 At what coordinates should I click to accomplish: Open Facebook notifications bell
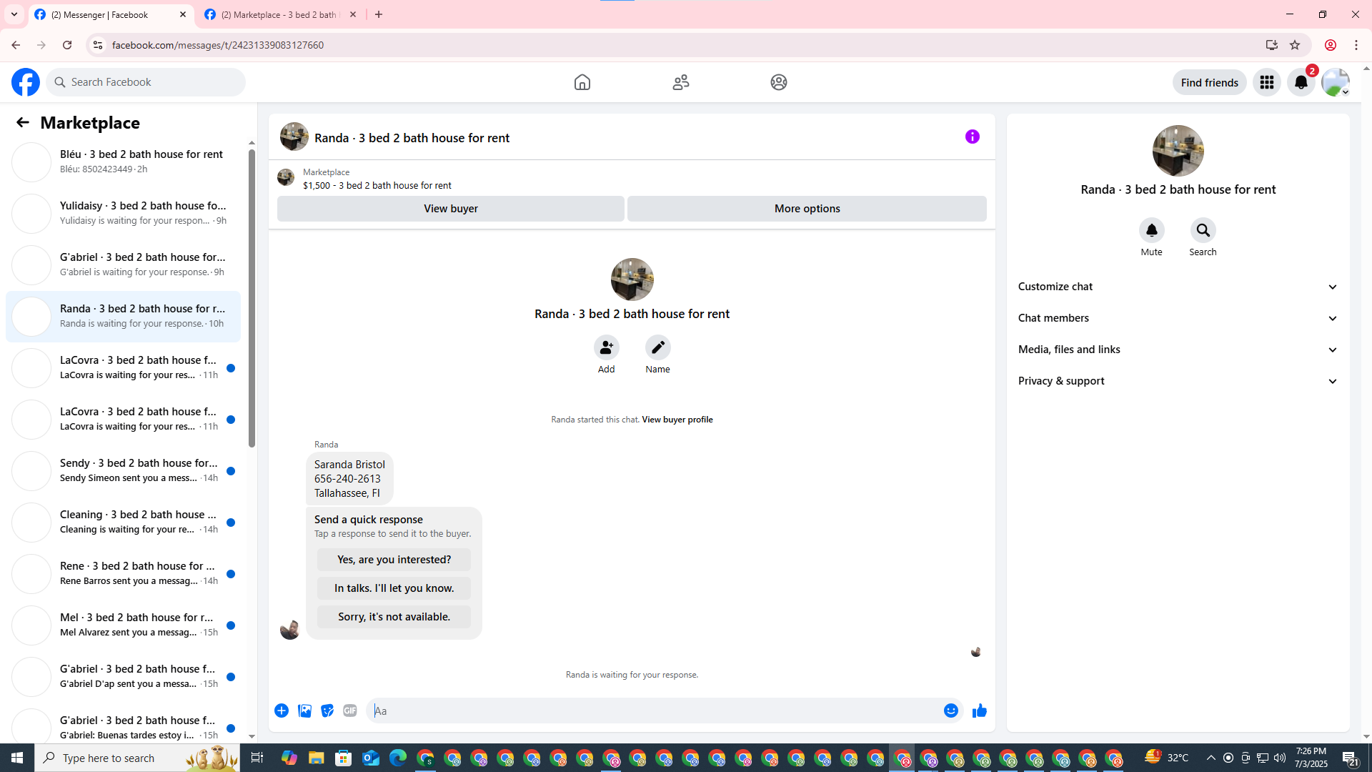[1301, 82]
